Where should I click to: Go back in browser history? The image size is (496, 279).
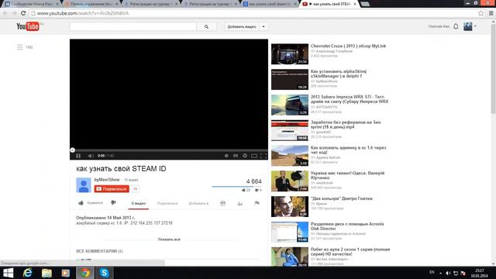click(5, 13)
